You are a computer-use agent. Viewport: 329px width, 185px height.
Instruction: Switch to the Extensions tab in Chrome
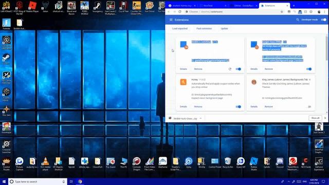[274, 6]
